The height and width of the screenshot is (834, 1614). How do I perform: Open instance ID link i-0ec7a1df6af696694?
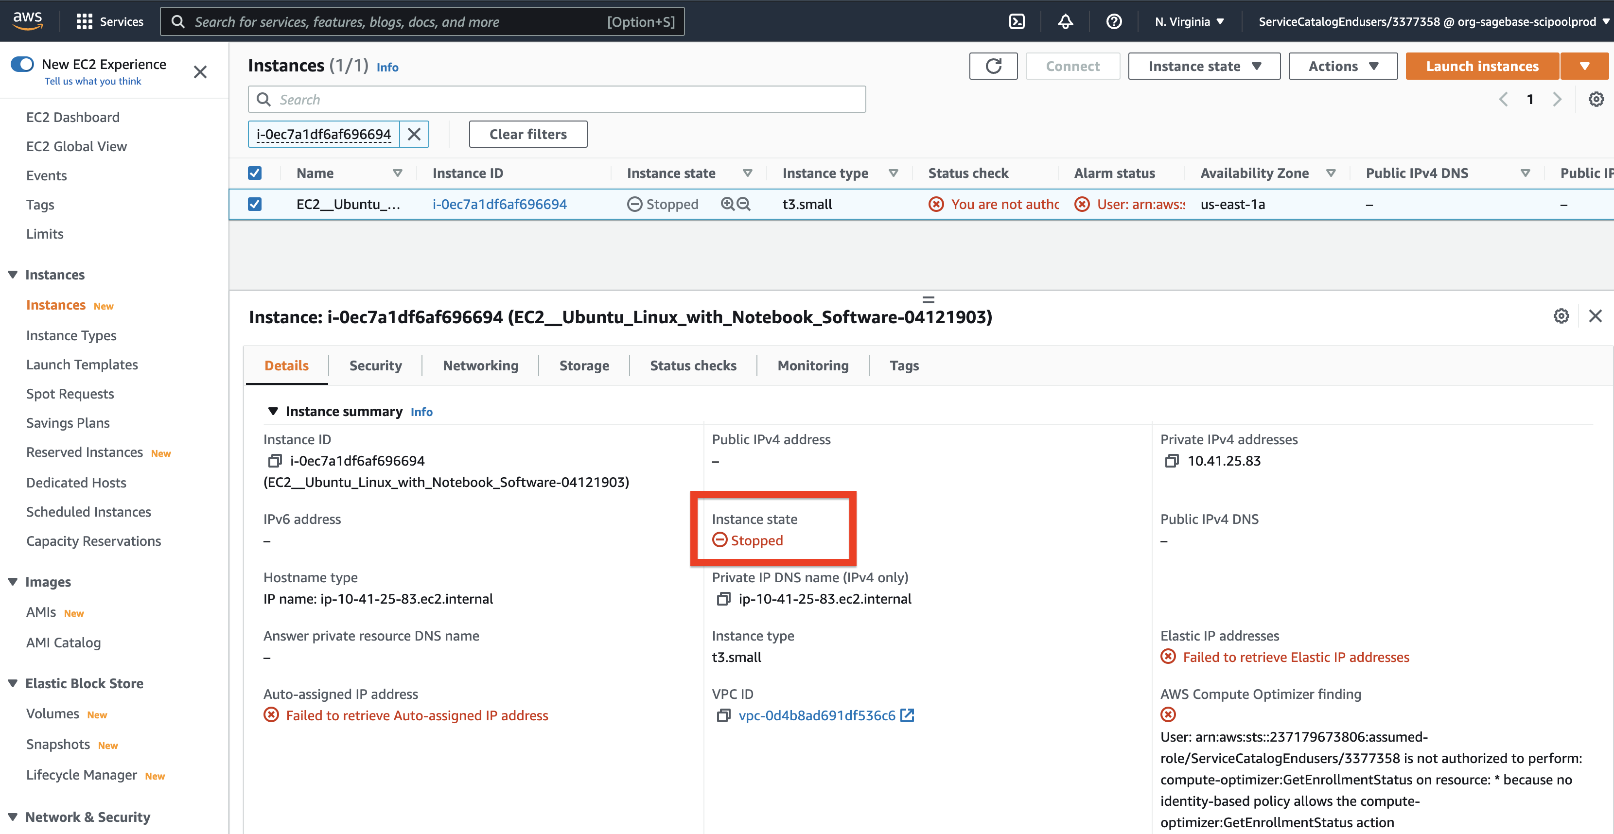tap(499, 204)
